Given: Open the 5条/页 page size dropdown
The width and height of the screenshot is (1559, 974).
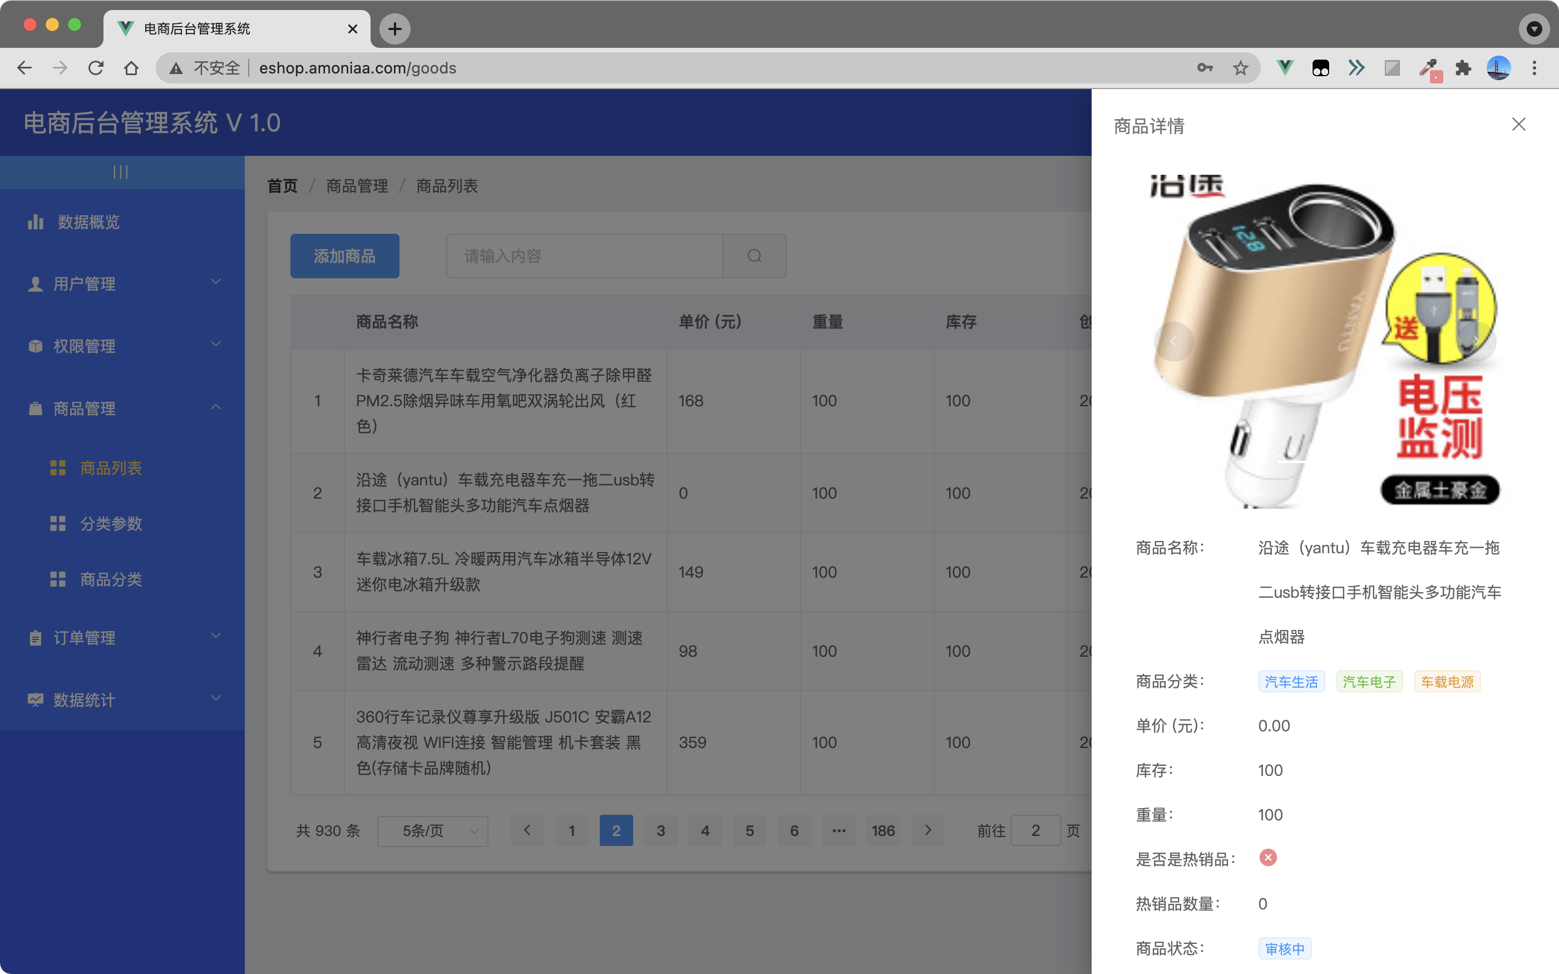Looking at the screenshot, I should [432, 831].
